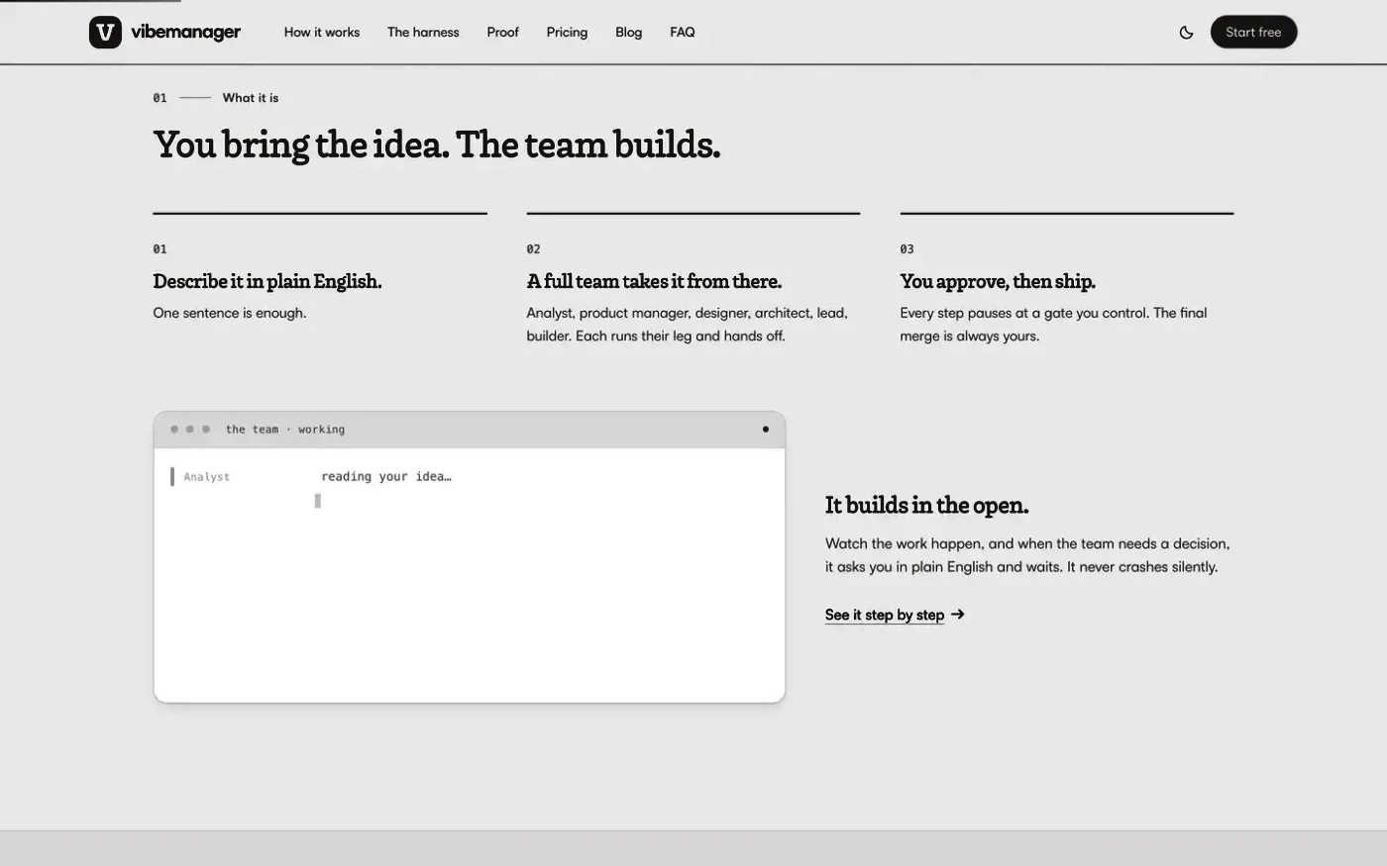The height and width of the screenshot is (866, 1387).
Task: Click the Describe it in plain English heading
Action: pyautogui.click(x=267, y=281)
